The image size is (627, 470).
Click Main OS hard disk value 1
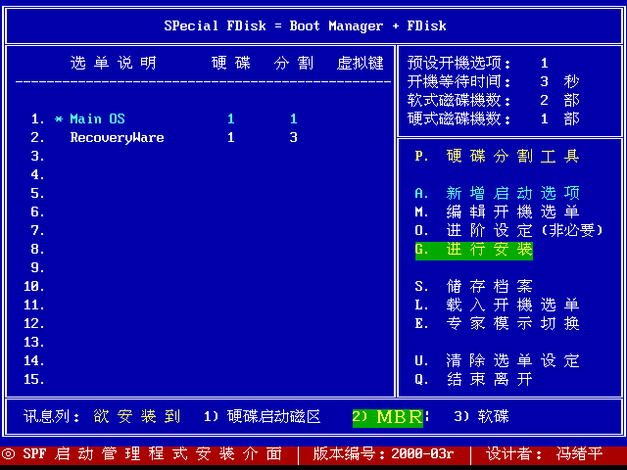tap(231, 118)
